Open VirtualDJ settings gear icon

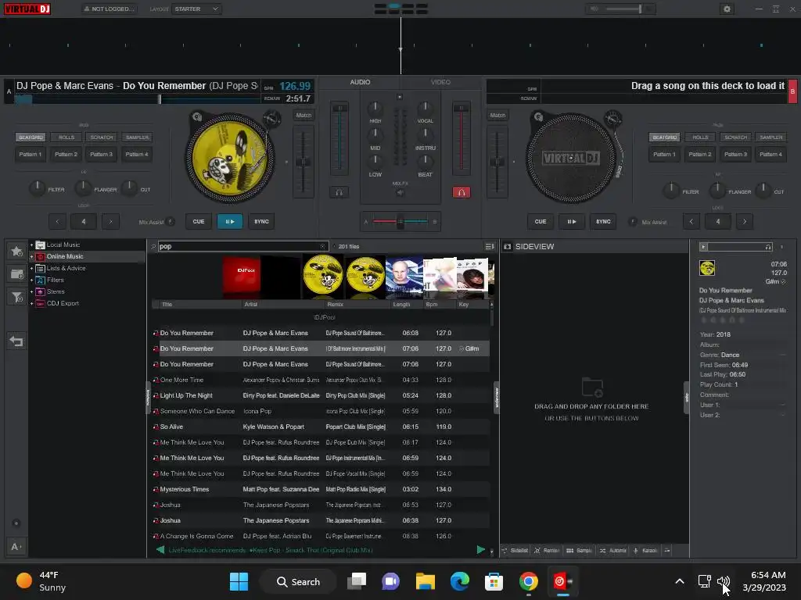(727, 9)
